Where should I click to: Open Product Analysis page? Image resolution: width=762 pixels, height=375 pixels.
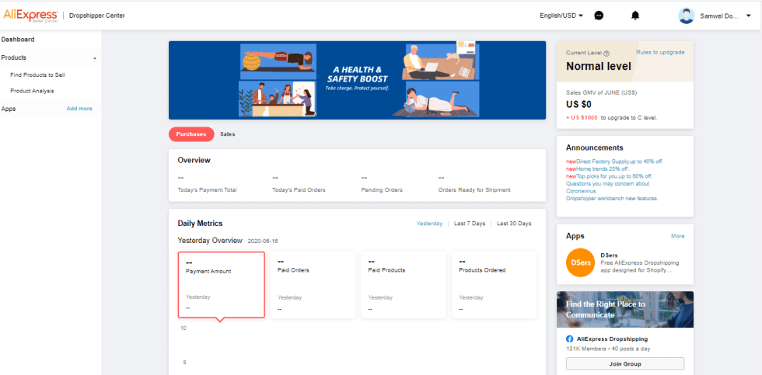(x=32, y=91)
